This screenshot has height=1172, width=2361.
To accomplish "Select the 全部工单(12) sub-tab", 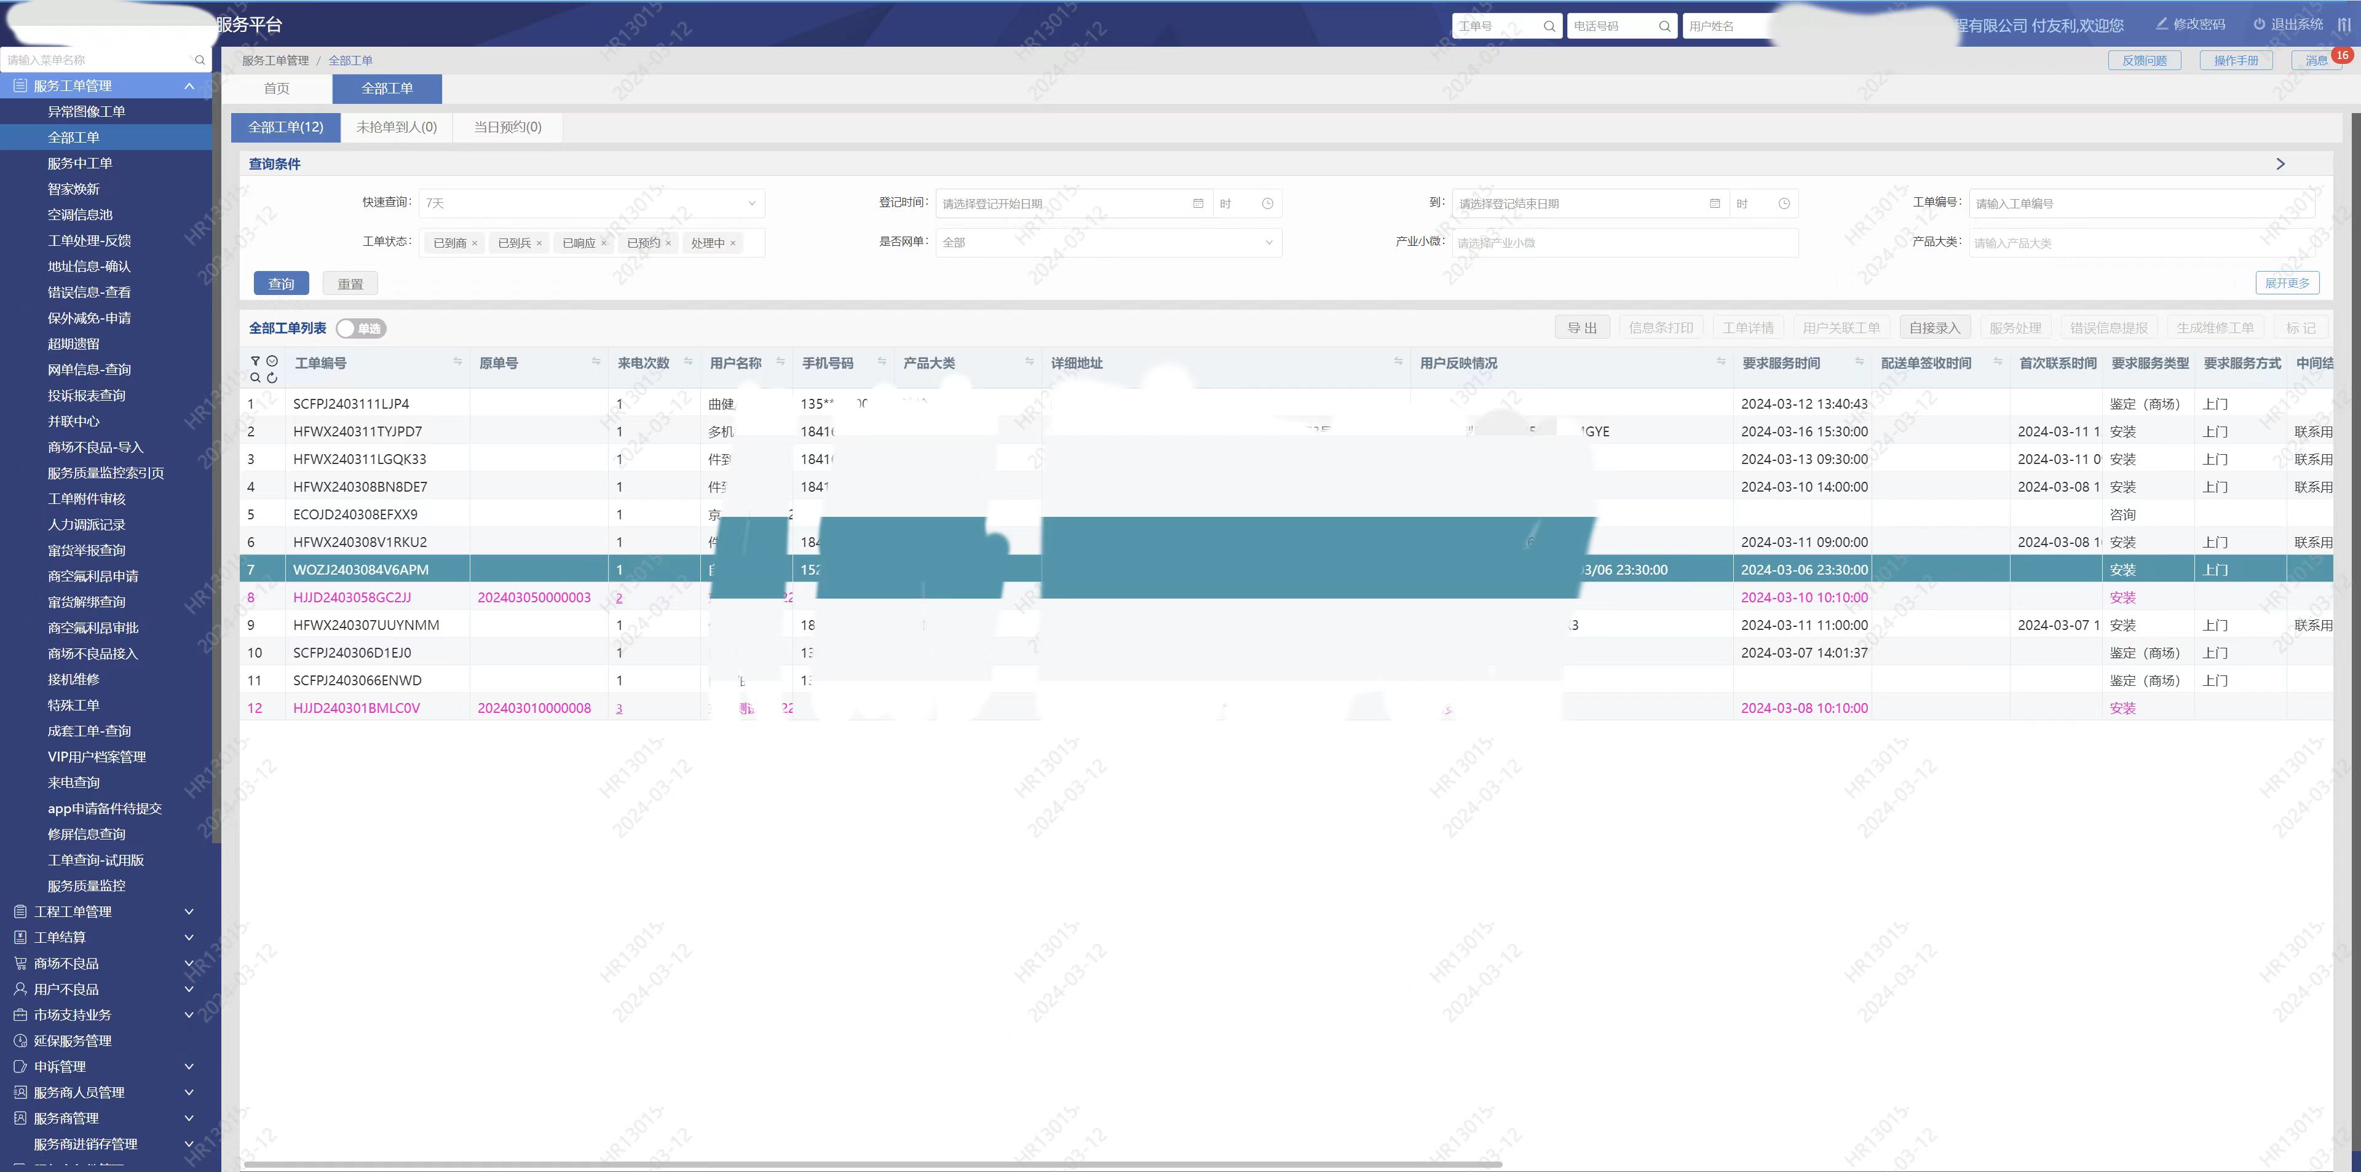I will click(286, 127).
